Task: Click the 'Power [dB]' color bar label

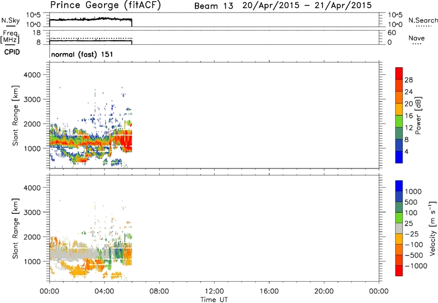Action: pyautogui.click(x=418, y=115)
